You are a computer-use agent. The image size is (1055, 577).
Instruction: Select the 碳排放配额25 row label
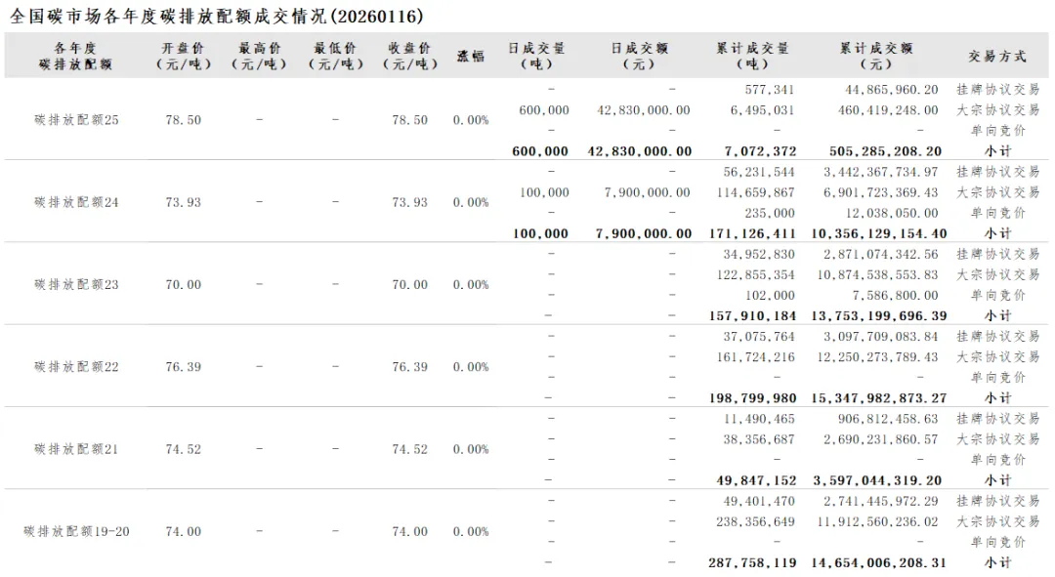click(x=76, y=120)
